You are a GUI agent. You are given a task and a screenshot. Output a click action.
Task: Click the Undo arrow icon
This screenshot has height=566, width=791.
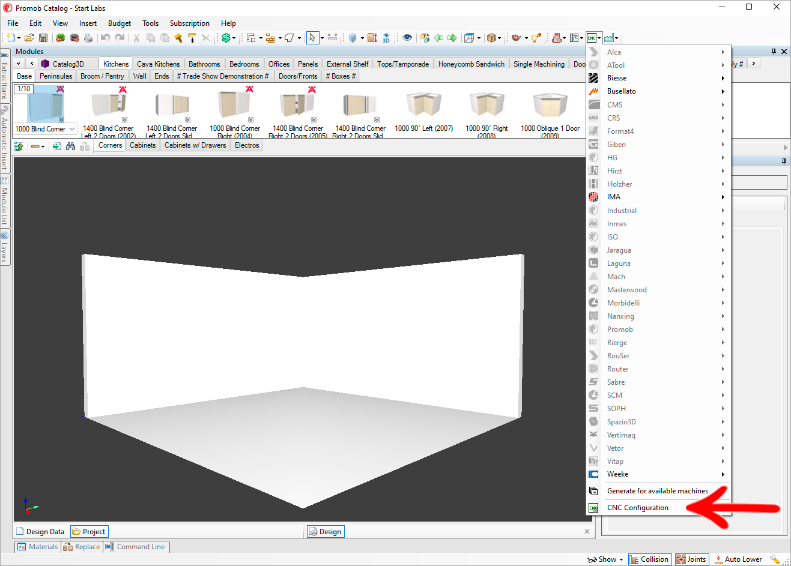(x=105, y=38)
